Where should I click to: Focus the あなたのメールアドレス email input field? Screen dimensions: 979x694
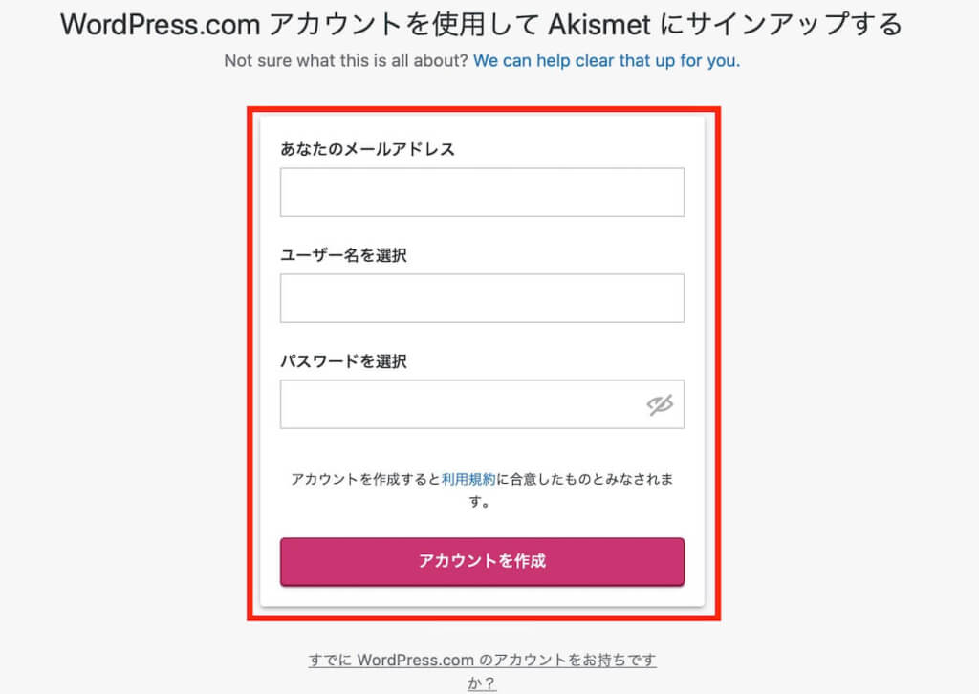(x=482, y=192)
